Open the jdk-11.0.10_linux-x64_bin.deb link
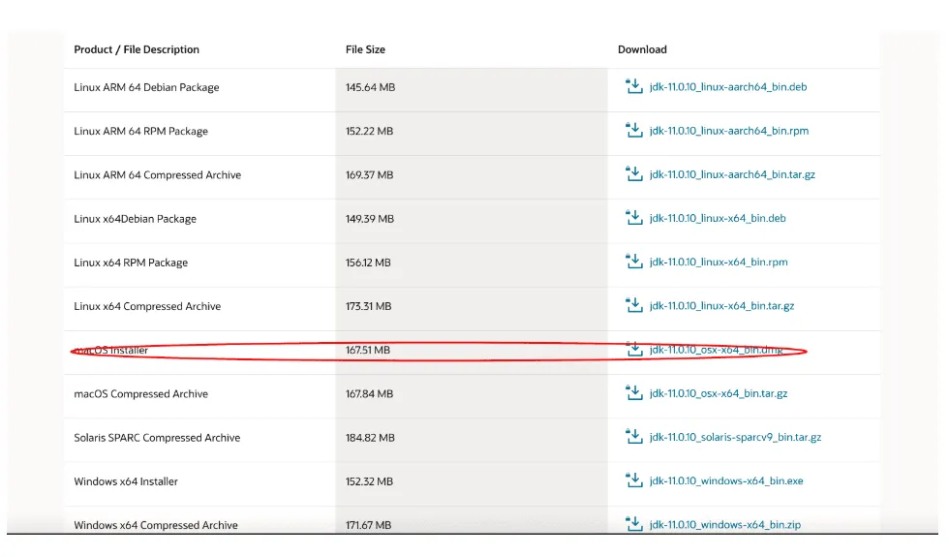949x557 pixels. click(718, 218)
